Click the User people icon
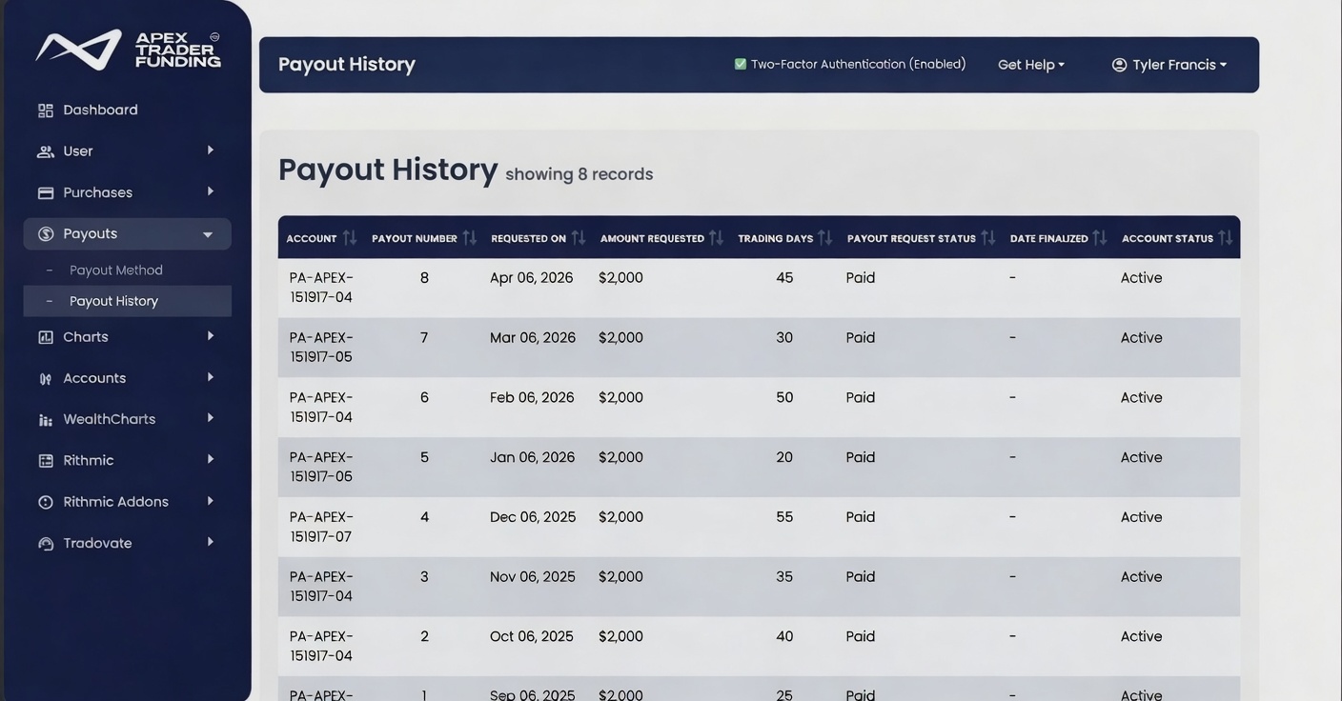 pos(45,151)
